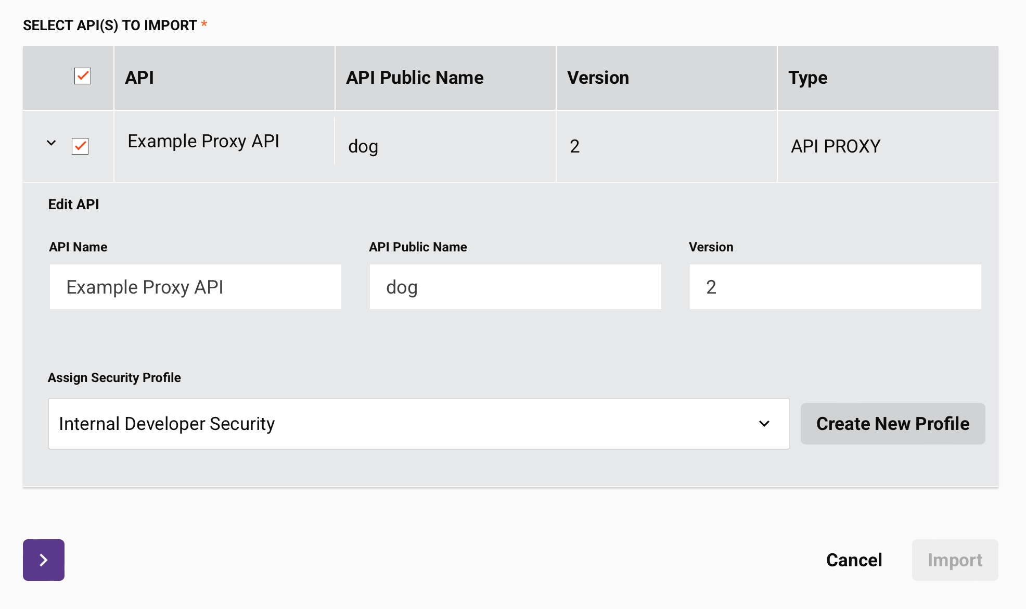Image resolution: width=1026 pixels, height=609 pixels.
Task: Click the API PROXY type cell
Action: 836,146
